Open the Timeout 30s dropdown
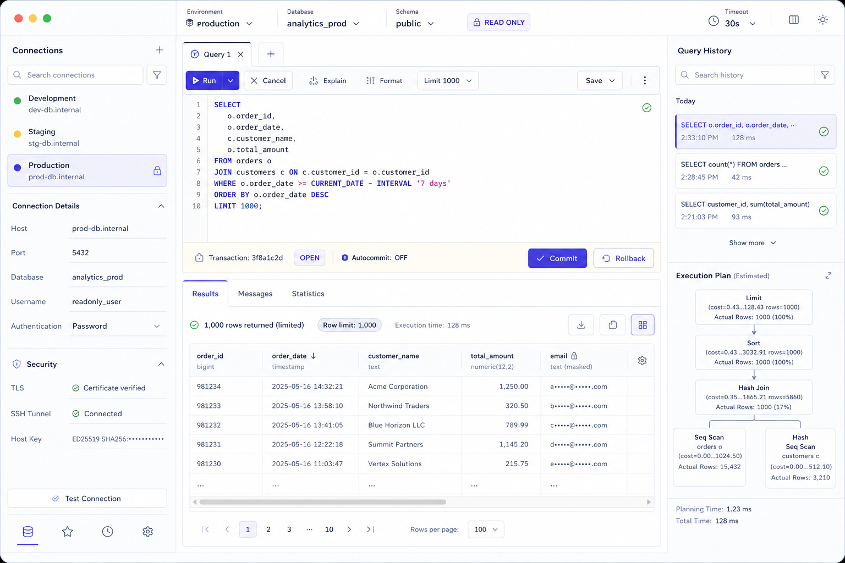The image size is (845, 563). click(740, 24)
